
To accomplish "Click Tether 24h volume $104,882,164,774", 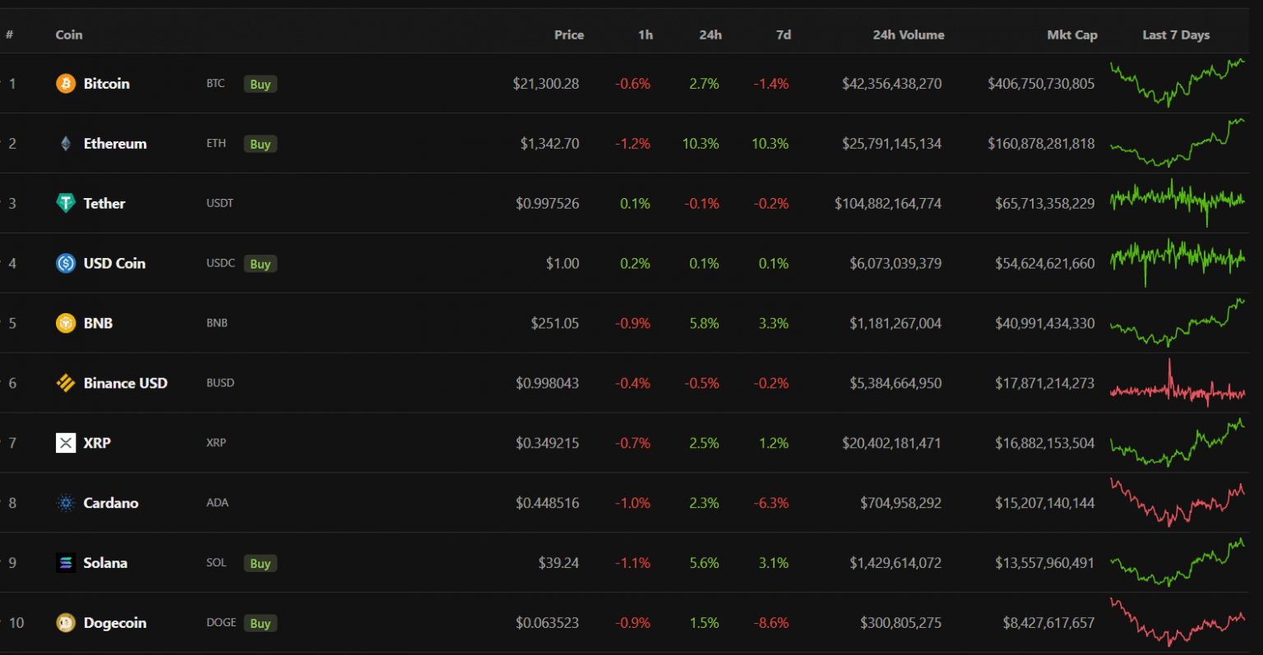I will [888, 203].
